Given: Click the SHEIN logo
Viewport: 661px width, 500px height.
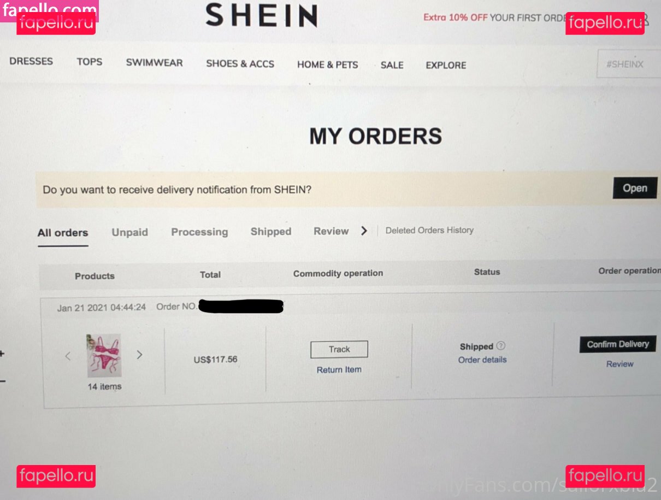Looking at the screenshot, I should [262, 15].
